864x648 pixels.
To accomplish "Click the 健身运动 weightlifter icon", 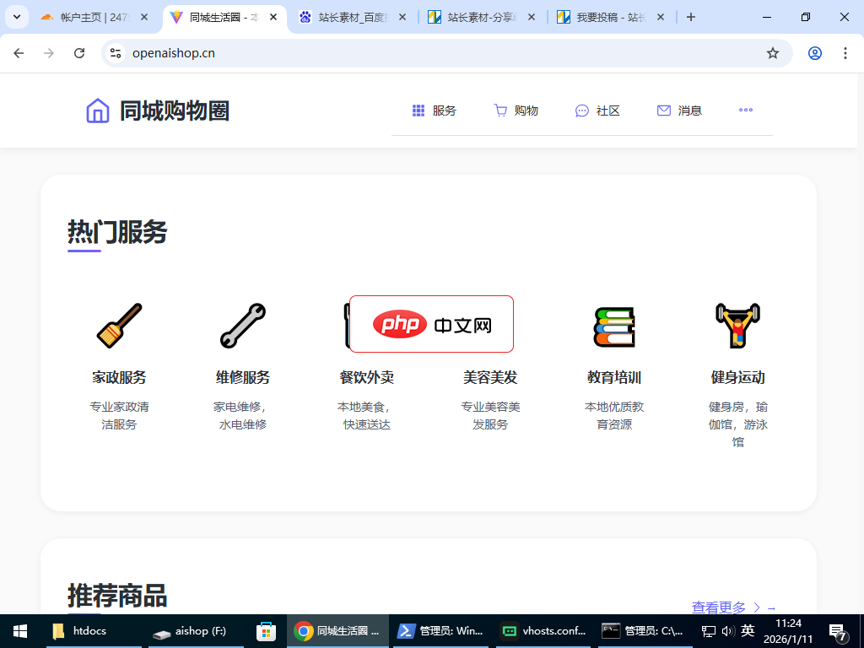I will [x=738, y=325].
